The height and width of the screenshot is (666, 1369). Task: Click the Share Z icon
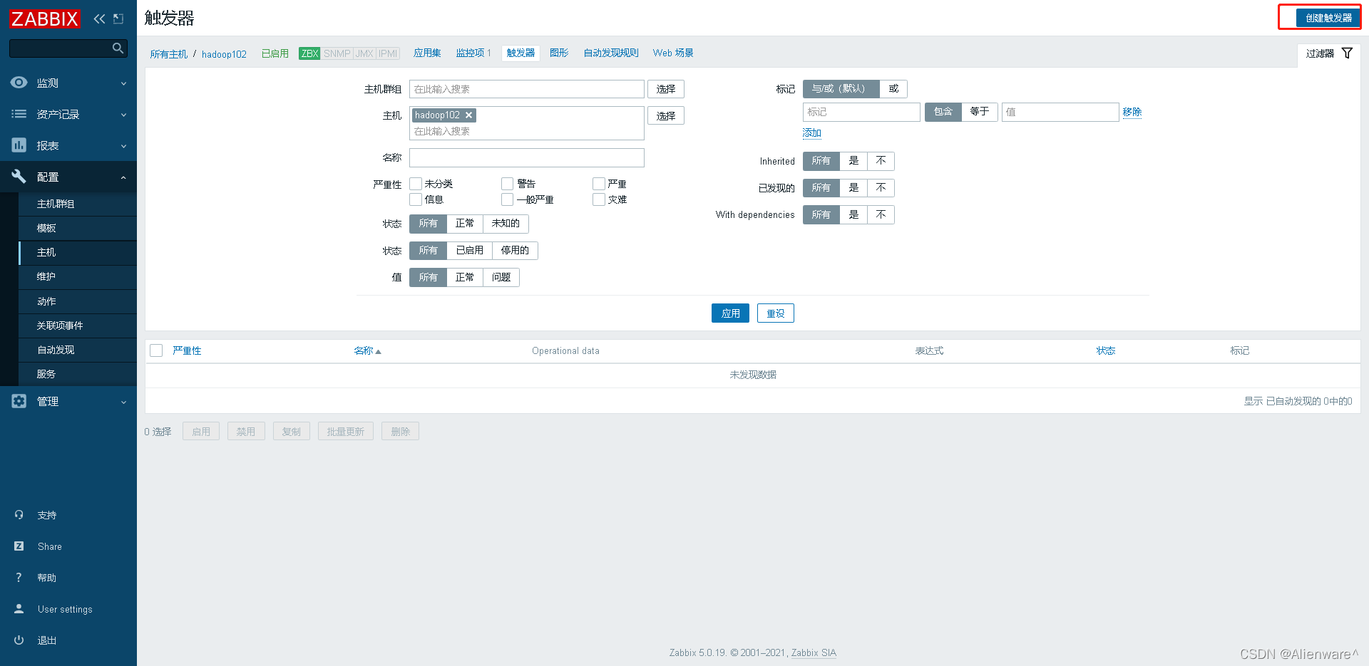point(19,546)
